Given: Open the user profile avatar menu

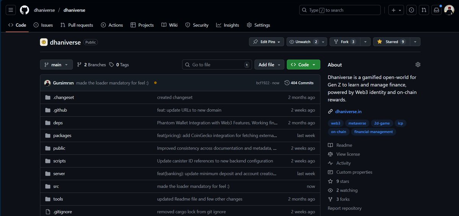Looking at the screenshot, I should tap(449, 10).
